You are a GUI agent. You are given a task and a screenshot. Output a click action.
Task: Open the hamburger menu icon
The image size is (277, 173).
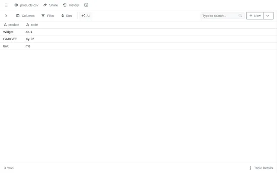(x=6, y=5)
